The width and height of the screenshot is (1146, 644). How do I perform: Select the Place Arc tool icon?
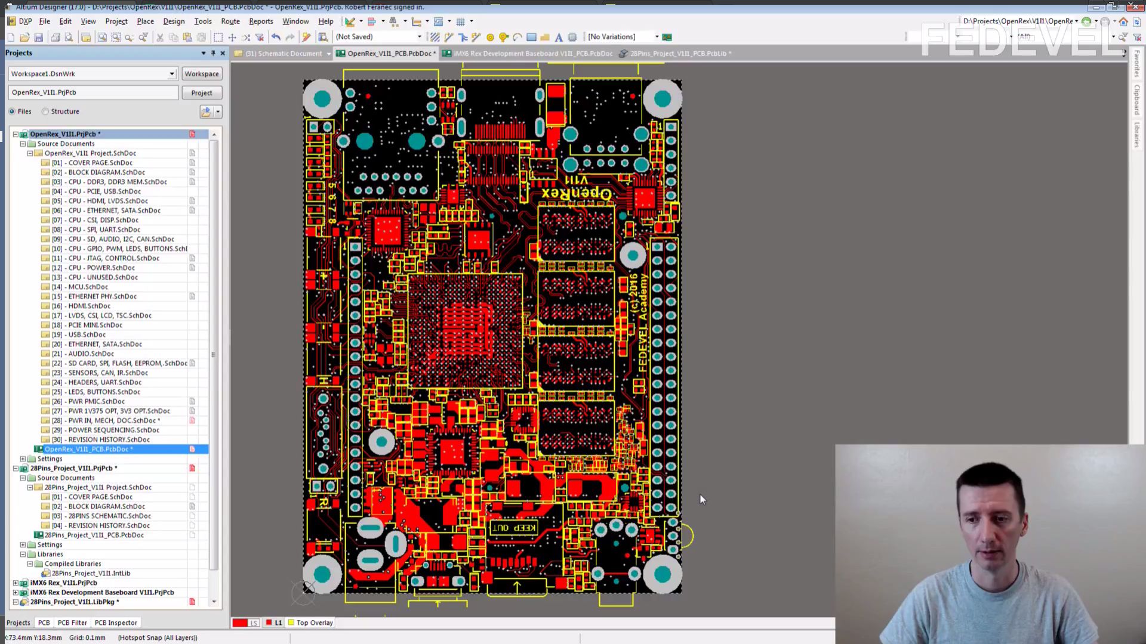tap(517, 37)
